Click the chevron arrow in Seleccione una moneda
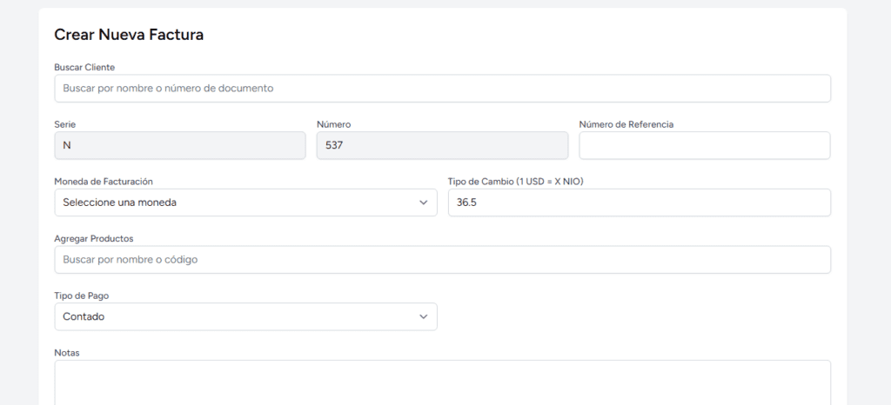Screen dimensions: 891x405 (423, 202)
